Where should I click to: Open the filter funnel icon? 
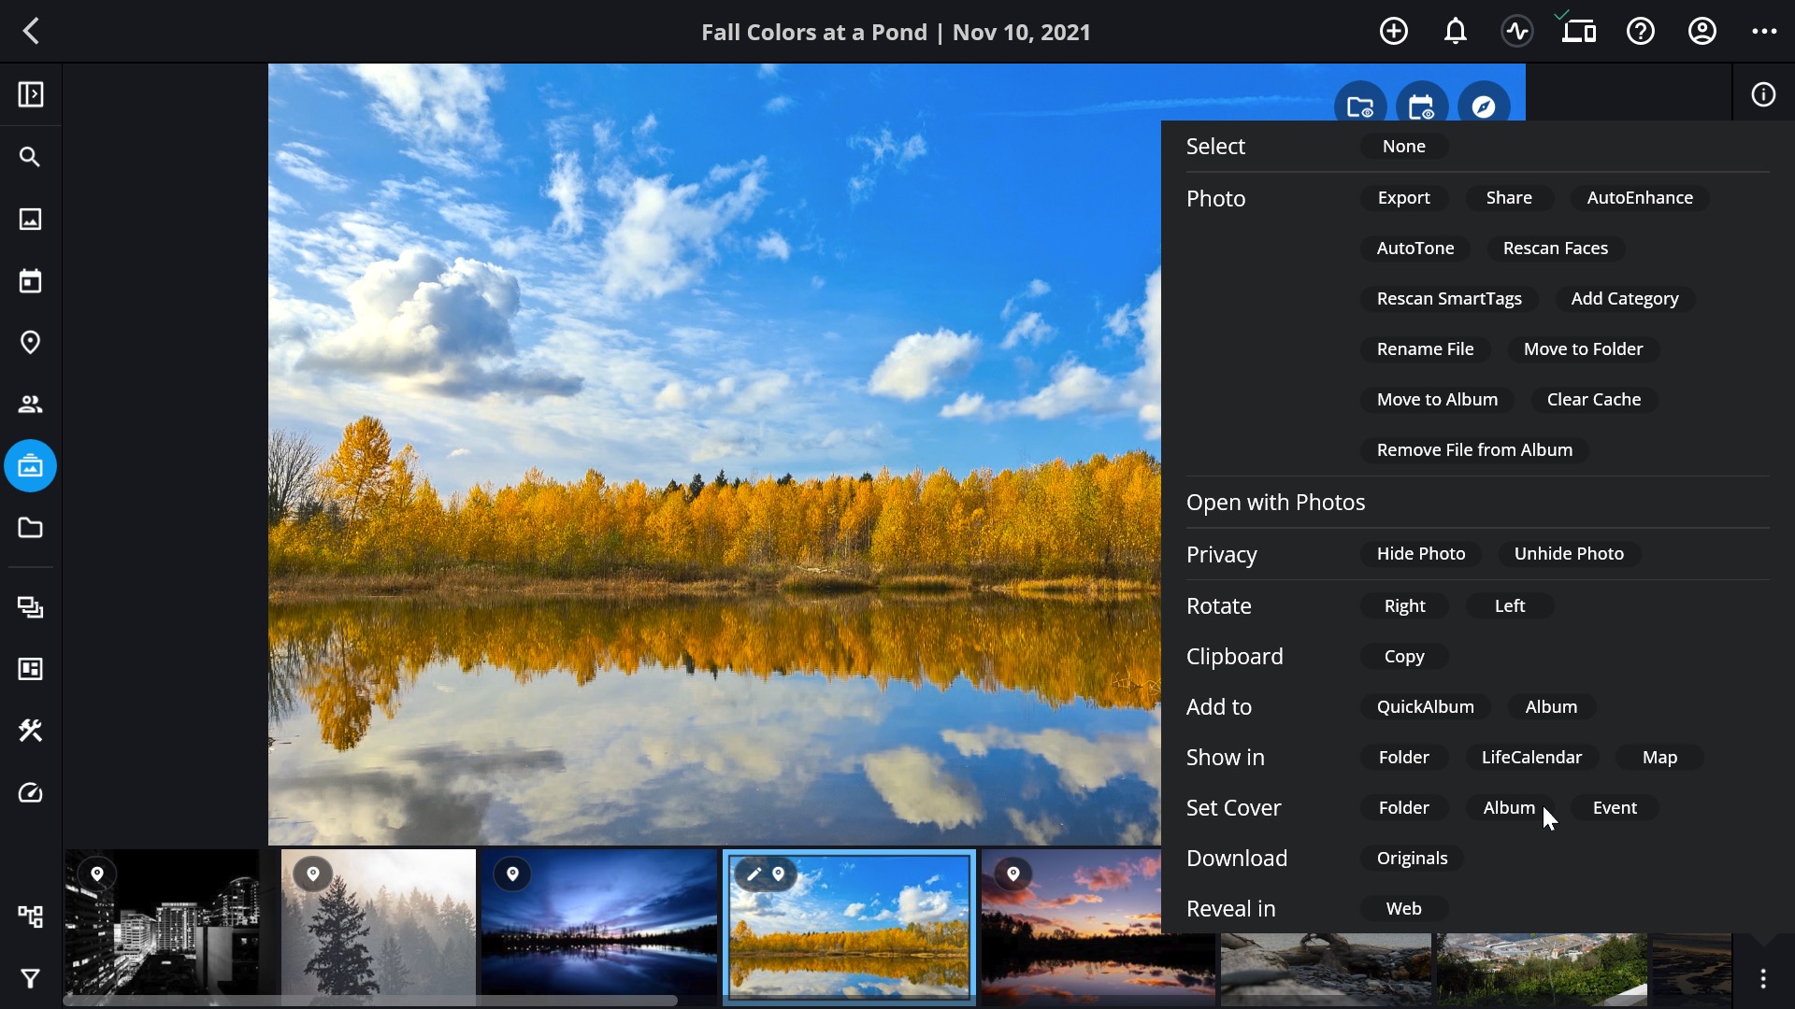pyautogui.click(x=31, y=978)
